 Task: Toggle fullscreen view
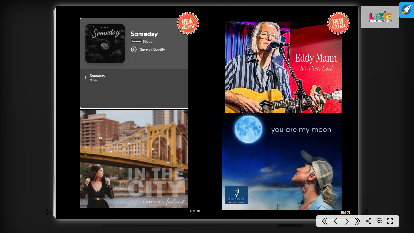click(x=390, y=221)
